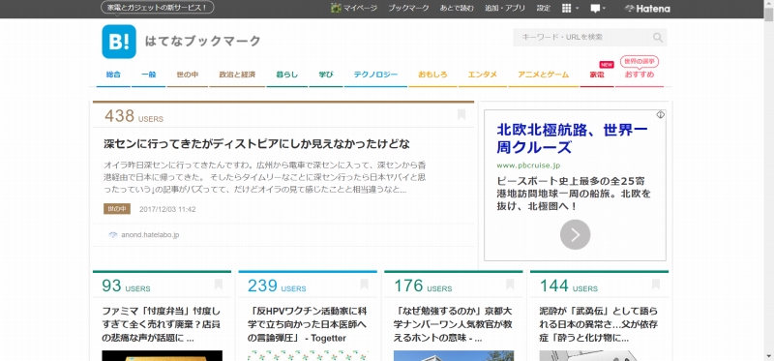Select the おすすめ category tab
The image size is (774, 361).
(640, 75)
